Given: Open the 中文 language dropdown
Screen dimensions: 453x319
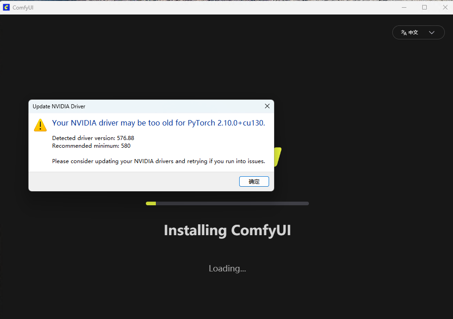Looking at the screenshot, I should point(418,32).
